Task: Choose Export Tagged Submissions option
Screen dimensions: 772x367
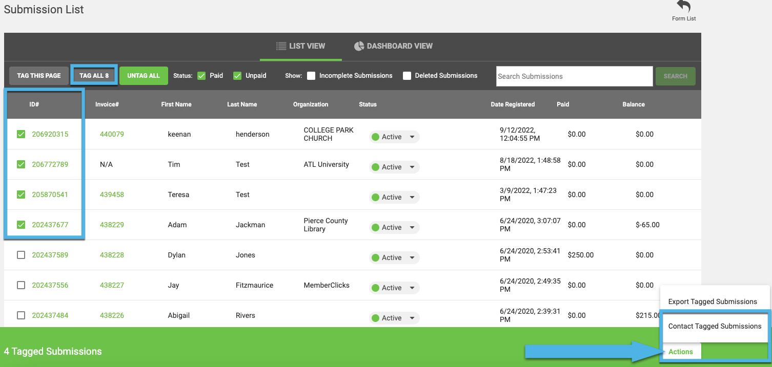Action: click(713, 301)
